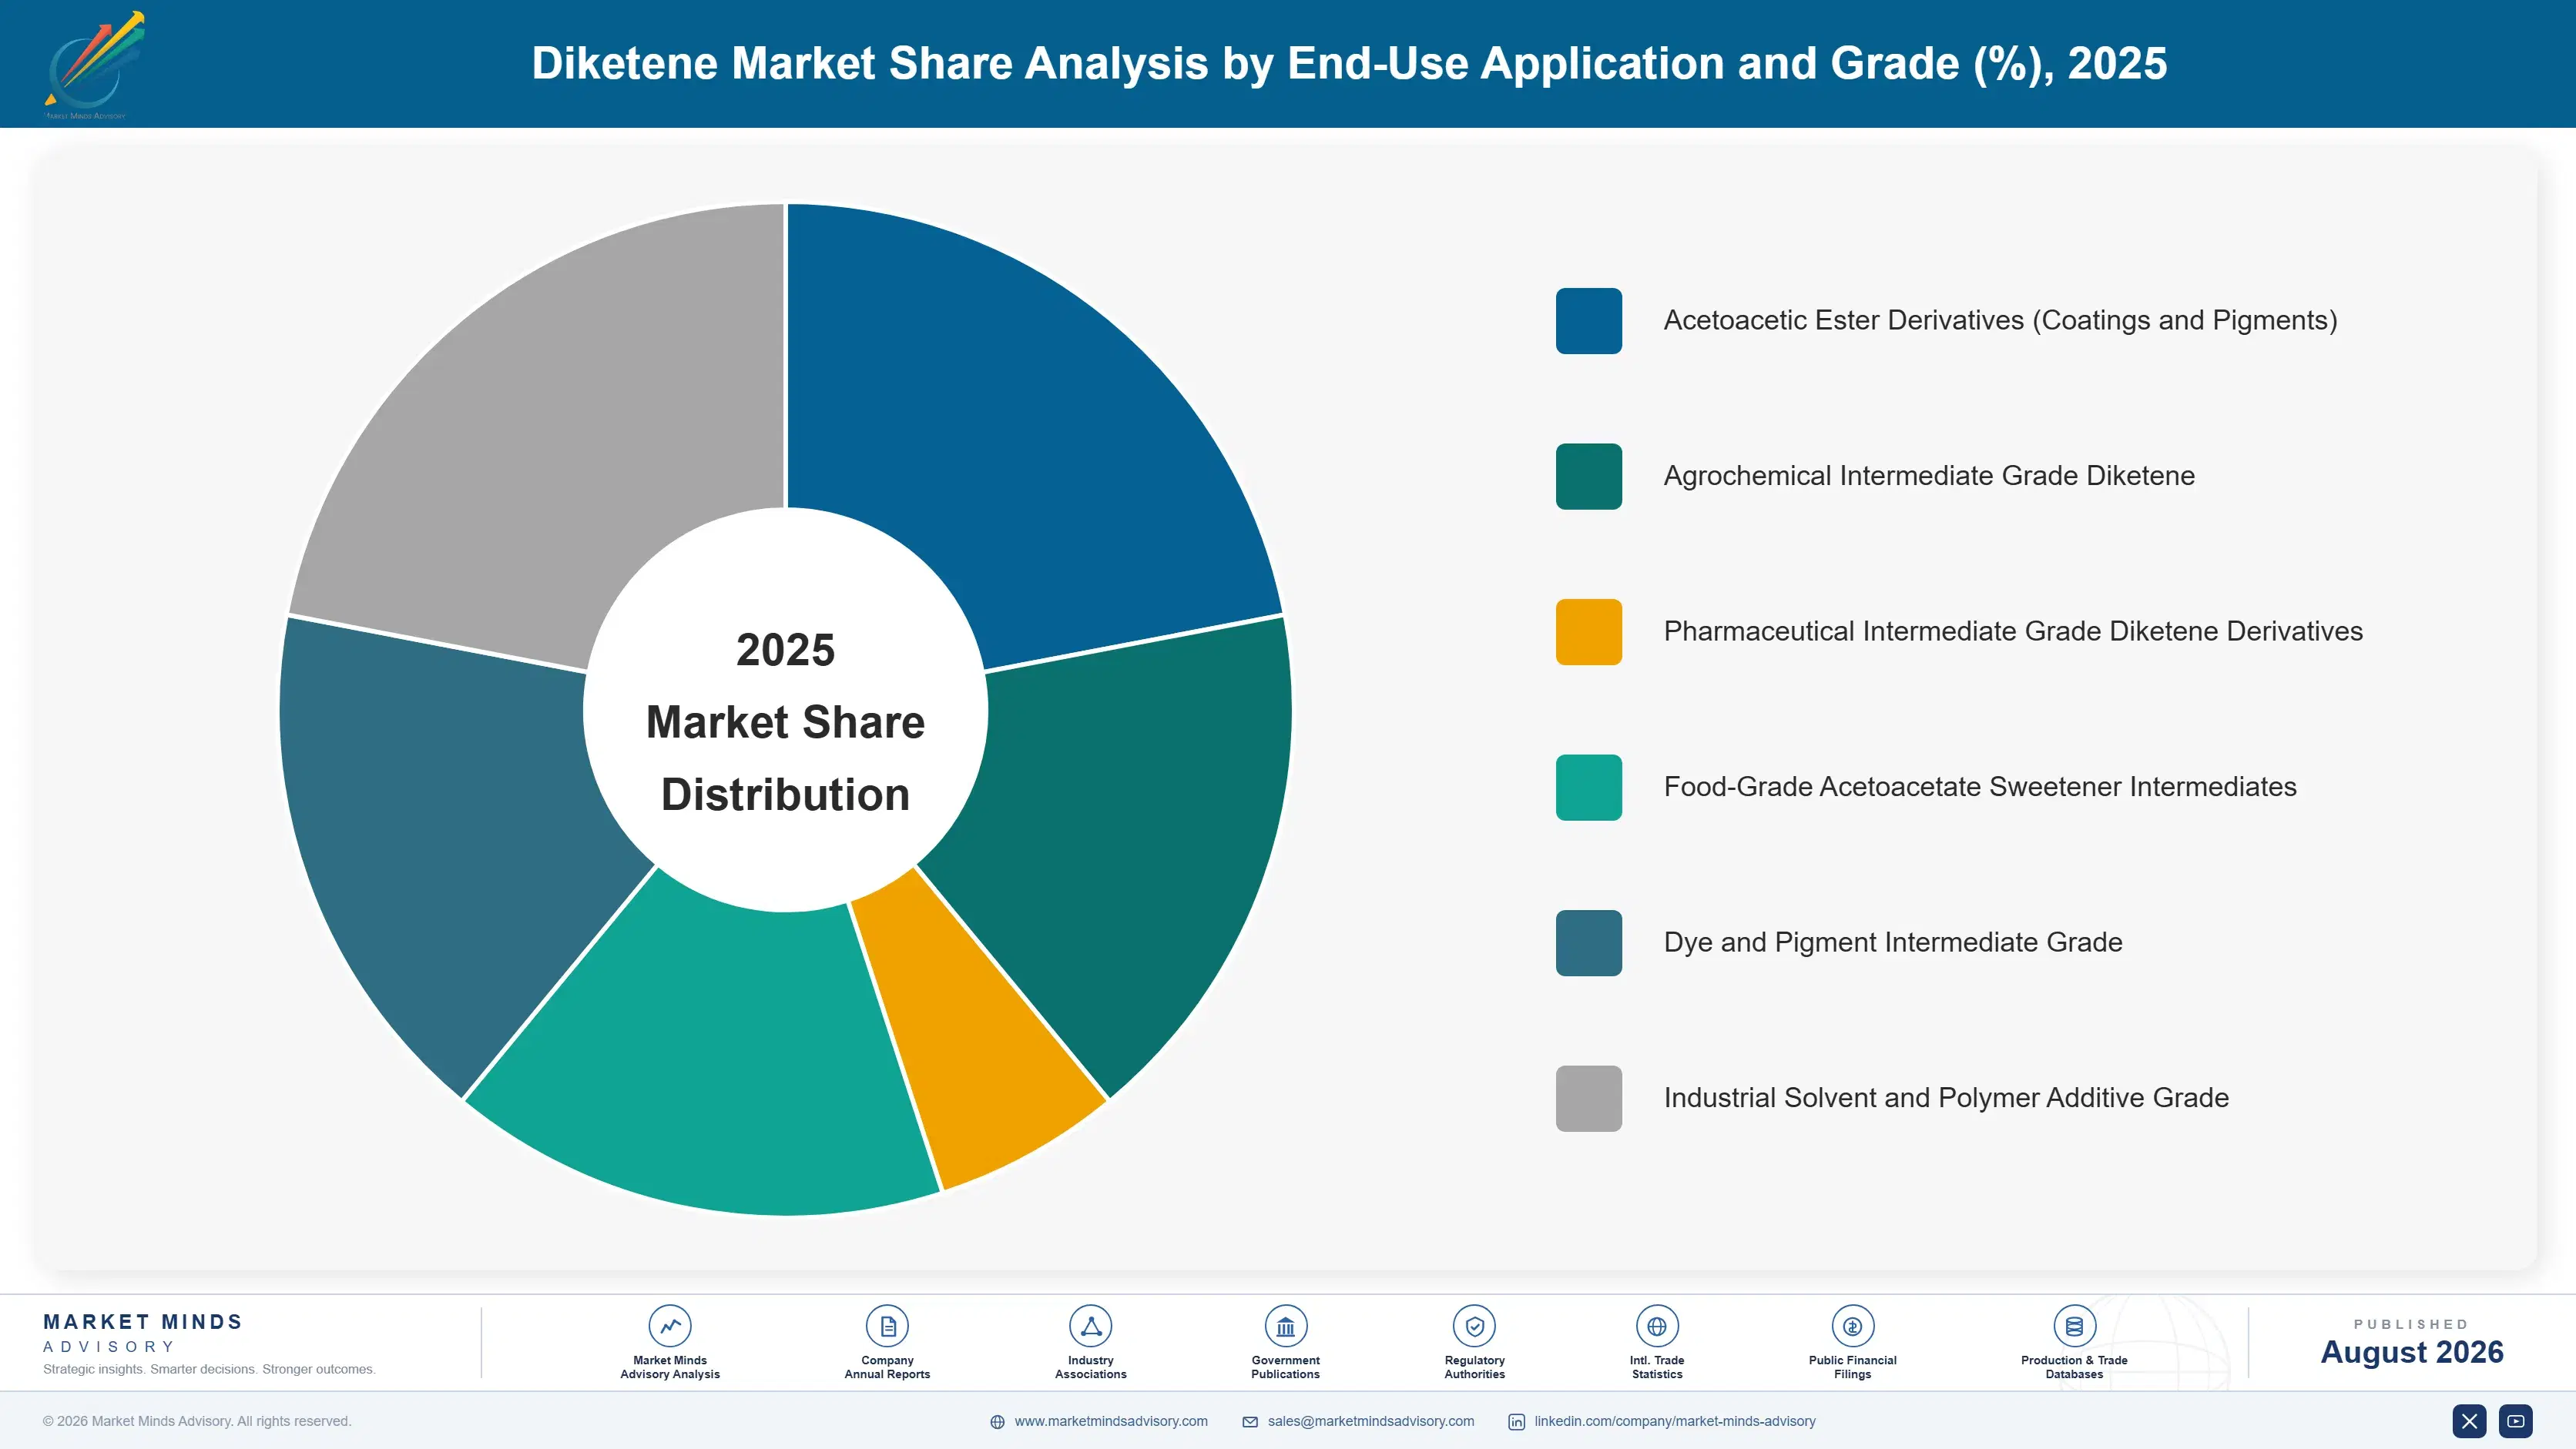Click the LinkedIn icon in footer
The height and width of the screenshot is (1449, 2576).
[x=1516, y=1422]
